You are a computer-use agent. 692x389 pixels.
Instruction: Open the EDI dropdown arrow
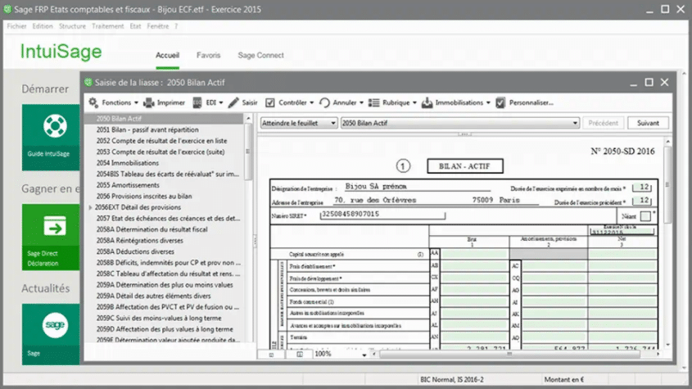click(x=220, y=103)
